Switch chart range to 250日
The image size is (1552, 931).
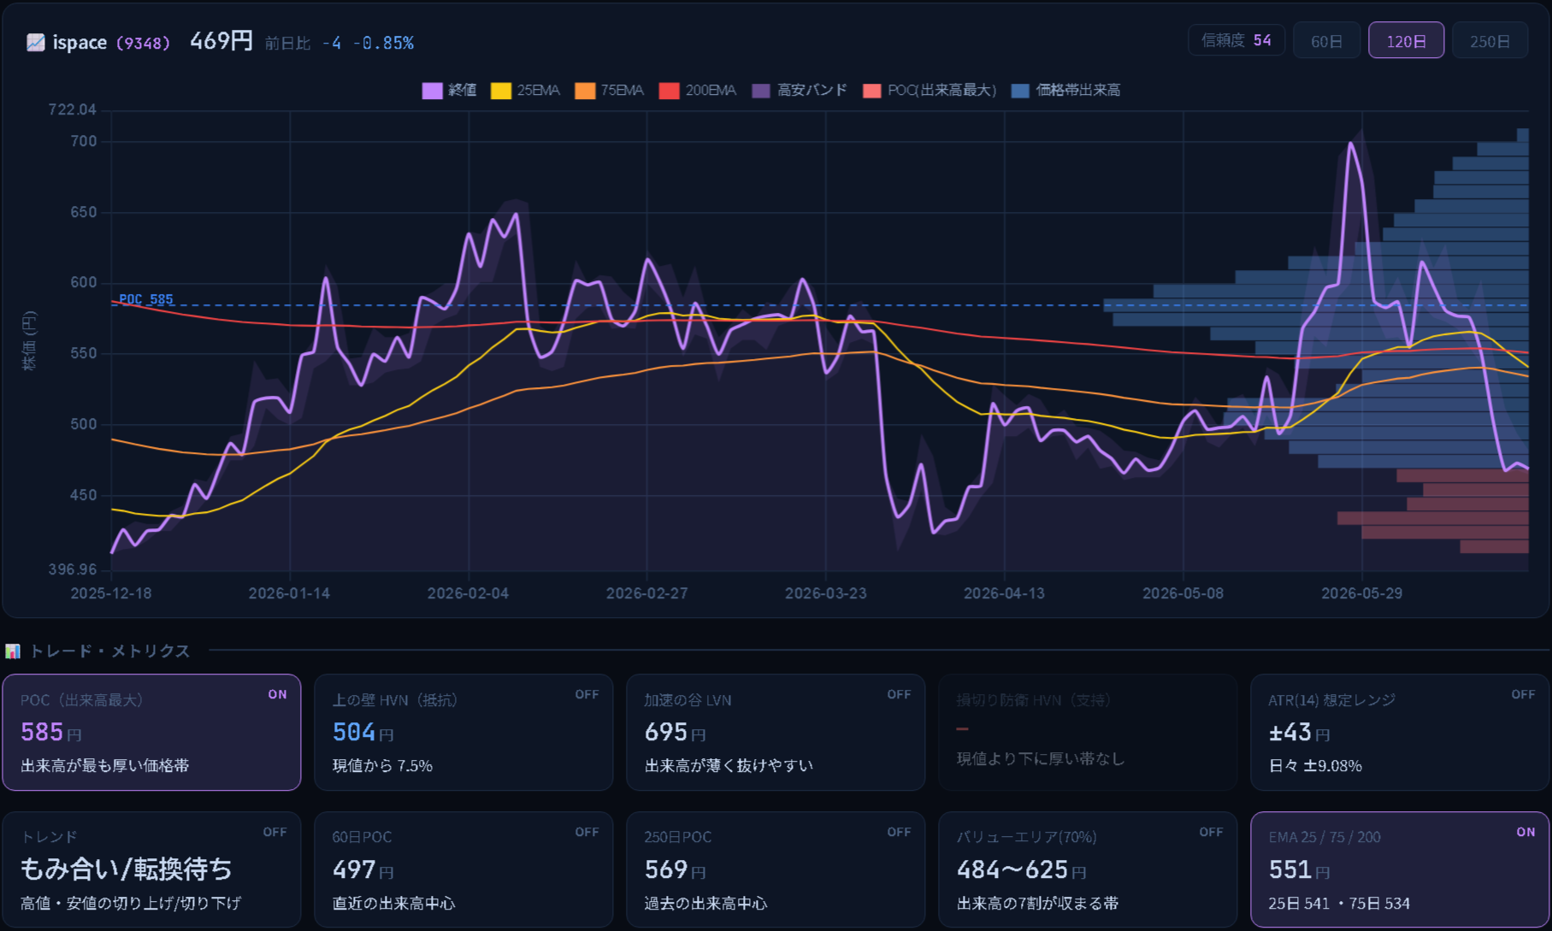coord(1490,41)
